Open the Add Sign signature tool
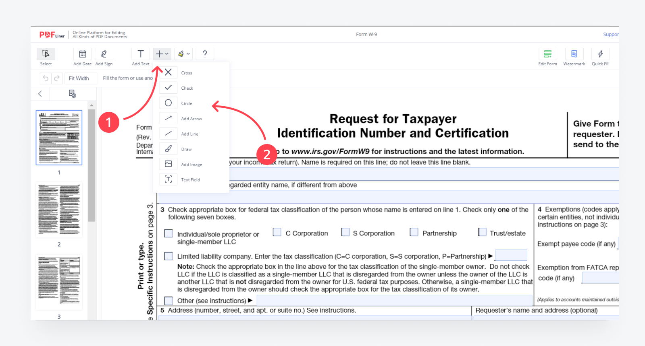645x346 pixels. click(104, 54)
